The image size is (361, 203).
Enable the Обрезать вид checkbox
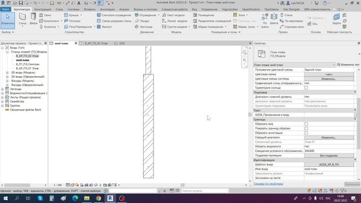[306, 124]
